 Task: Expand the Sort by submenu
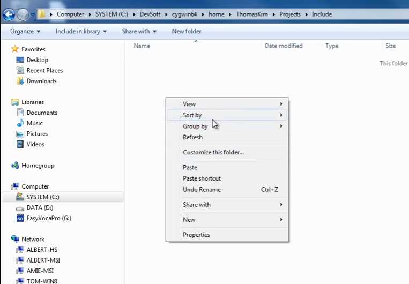[x=227, y=115]
